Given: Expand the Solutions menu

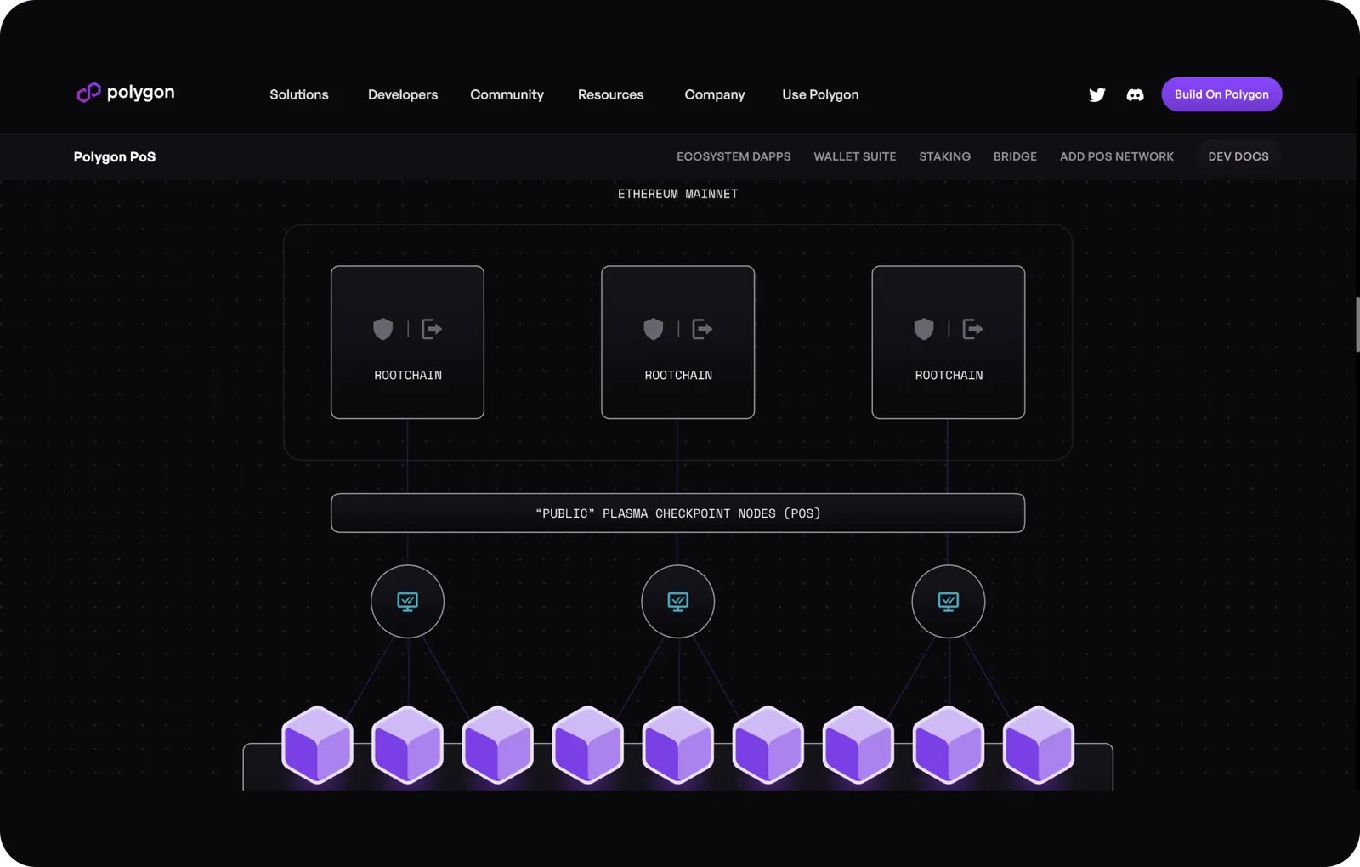Looking at the screenshot, I should [299, 94].
